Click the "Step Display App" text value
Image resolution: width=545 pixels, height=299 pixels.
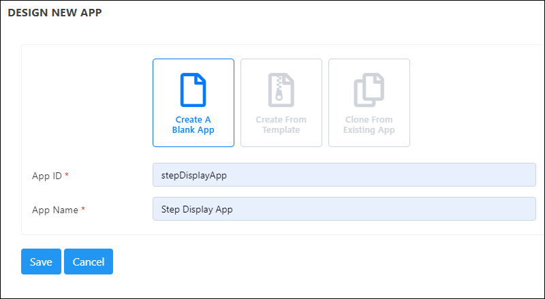click(x=197, y=209)
